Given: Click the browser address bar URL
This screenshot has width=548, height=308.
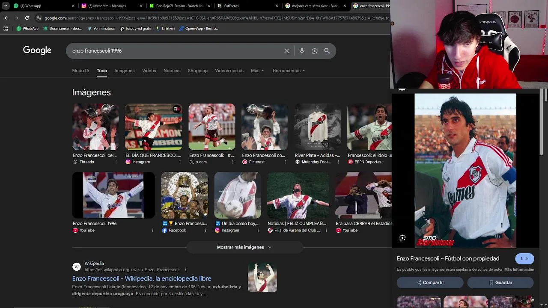Looking at the screenshot, I should point(216,18).
